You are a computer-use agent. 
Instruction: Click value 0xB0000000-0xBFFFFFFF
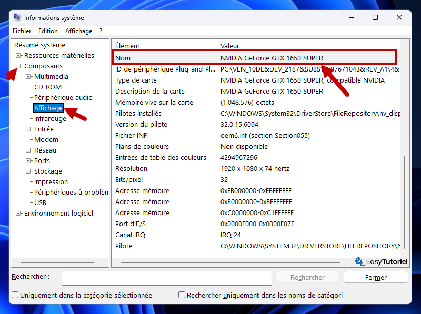tap(256, 202)
